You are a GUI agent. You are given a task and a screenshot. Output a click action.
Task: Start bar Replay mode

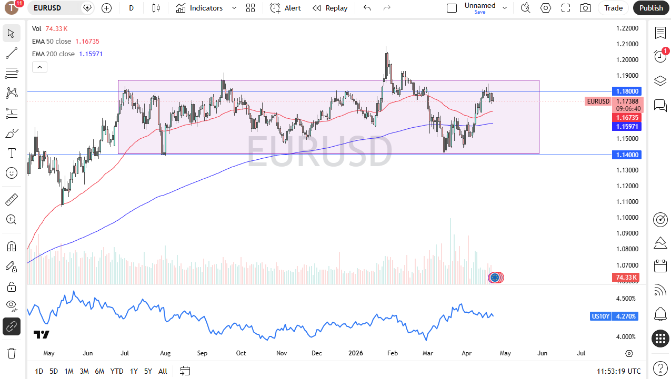point(330,8)
